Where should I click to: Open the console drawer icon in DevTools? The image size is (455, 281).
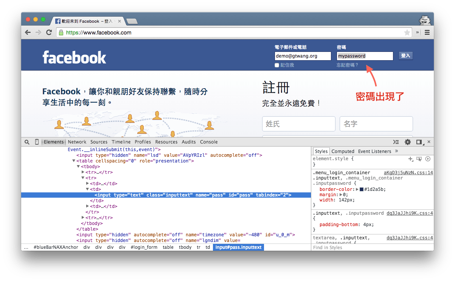coord(396,142)
